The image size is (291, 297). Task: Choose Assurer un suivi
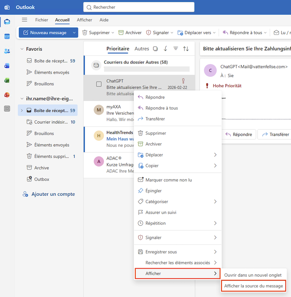point(178,212)
